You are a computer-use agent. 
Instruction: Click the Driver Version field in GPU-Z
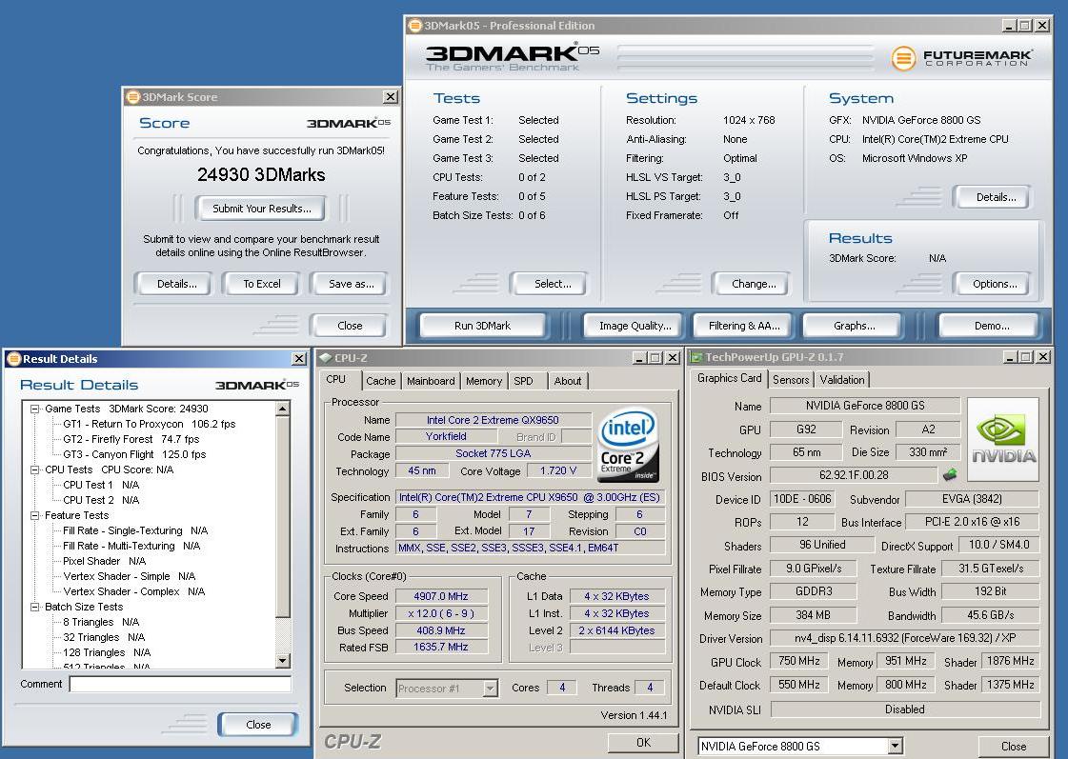(904, 638)
